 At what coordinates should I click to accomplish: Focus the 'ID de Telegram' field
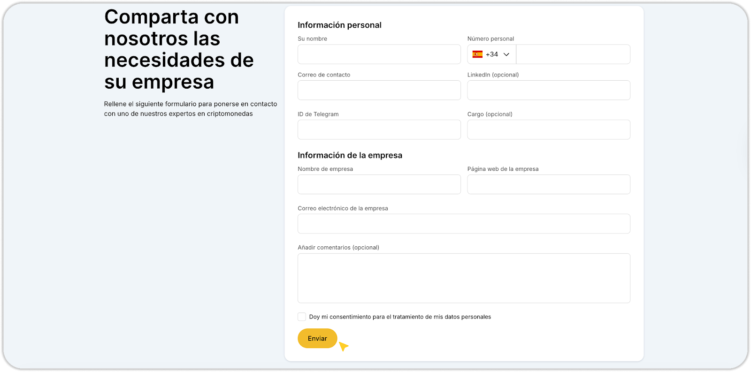[379, 129]
